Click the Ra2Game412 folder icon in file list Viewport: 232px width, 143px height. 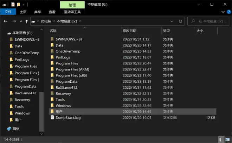(x=52, y=87)
